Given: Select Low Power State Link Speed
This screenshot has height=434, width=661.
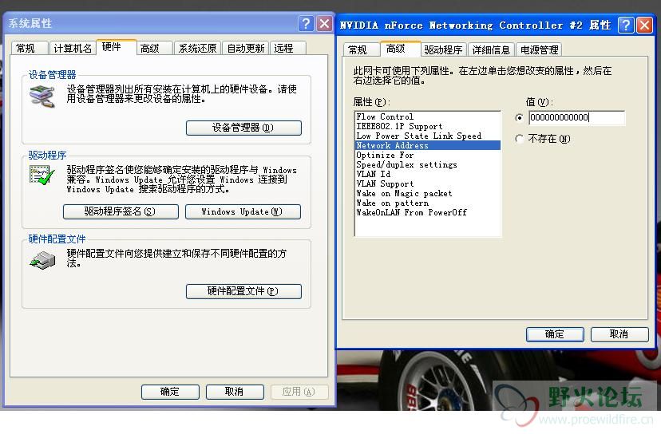Looking at the screenshot, I should pyautogui.click(x=427, y=136).
